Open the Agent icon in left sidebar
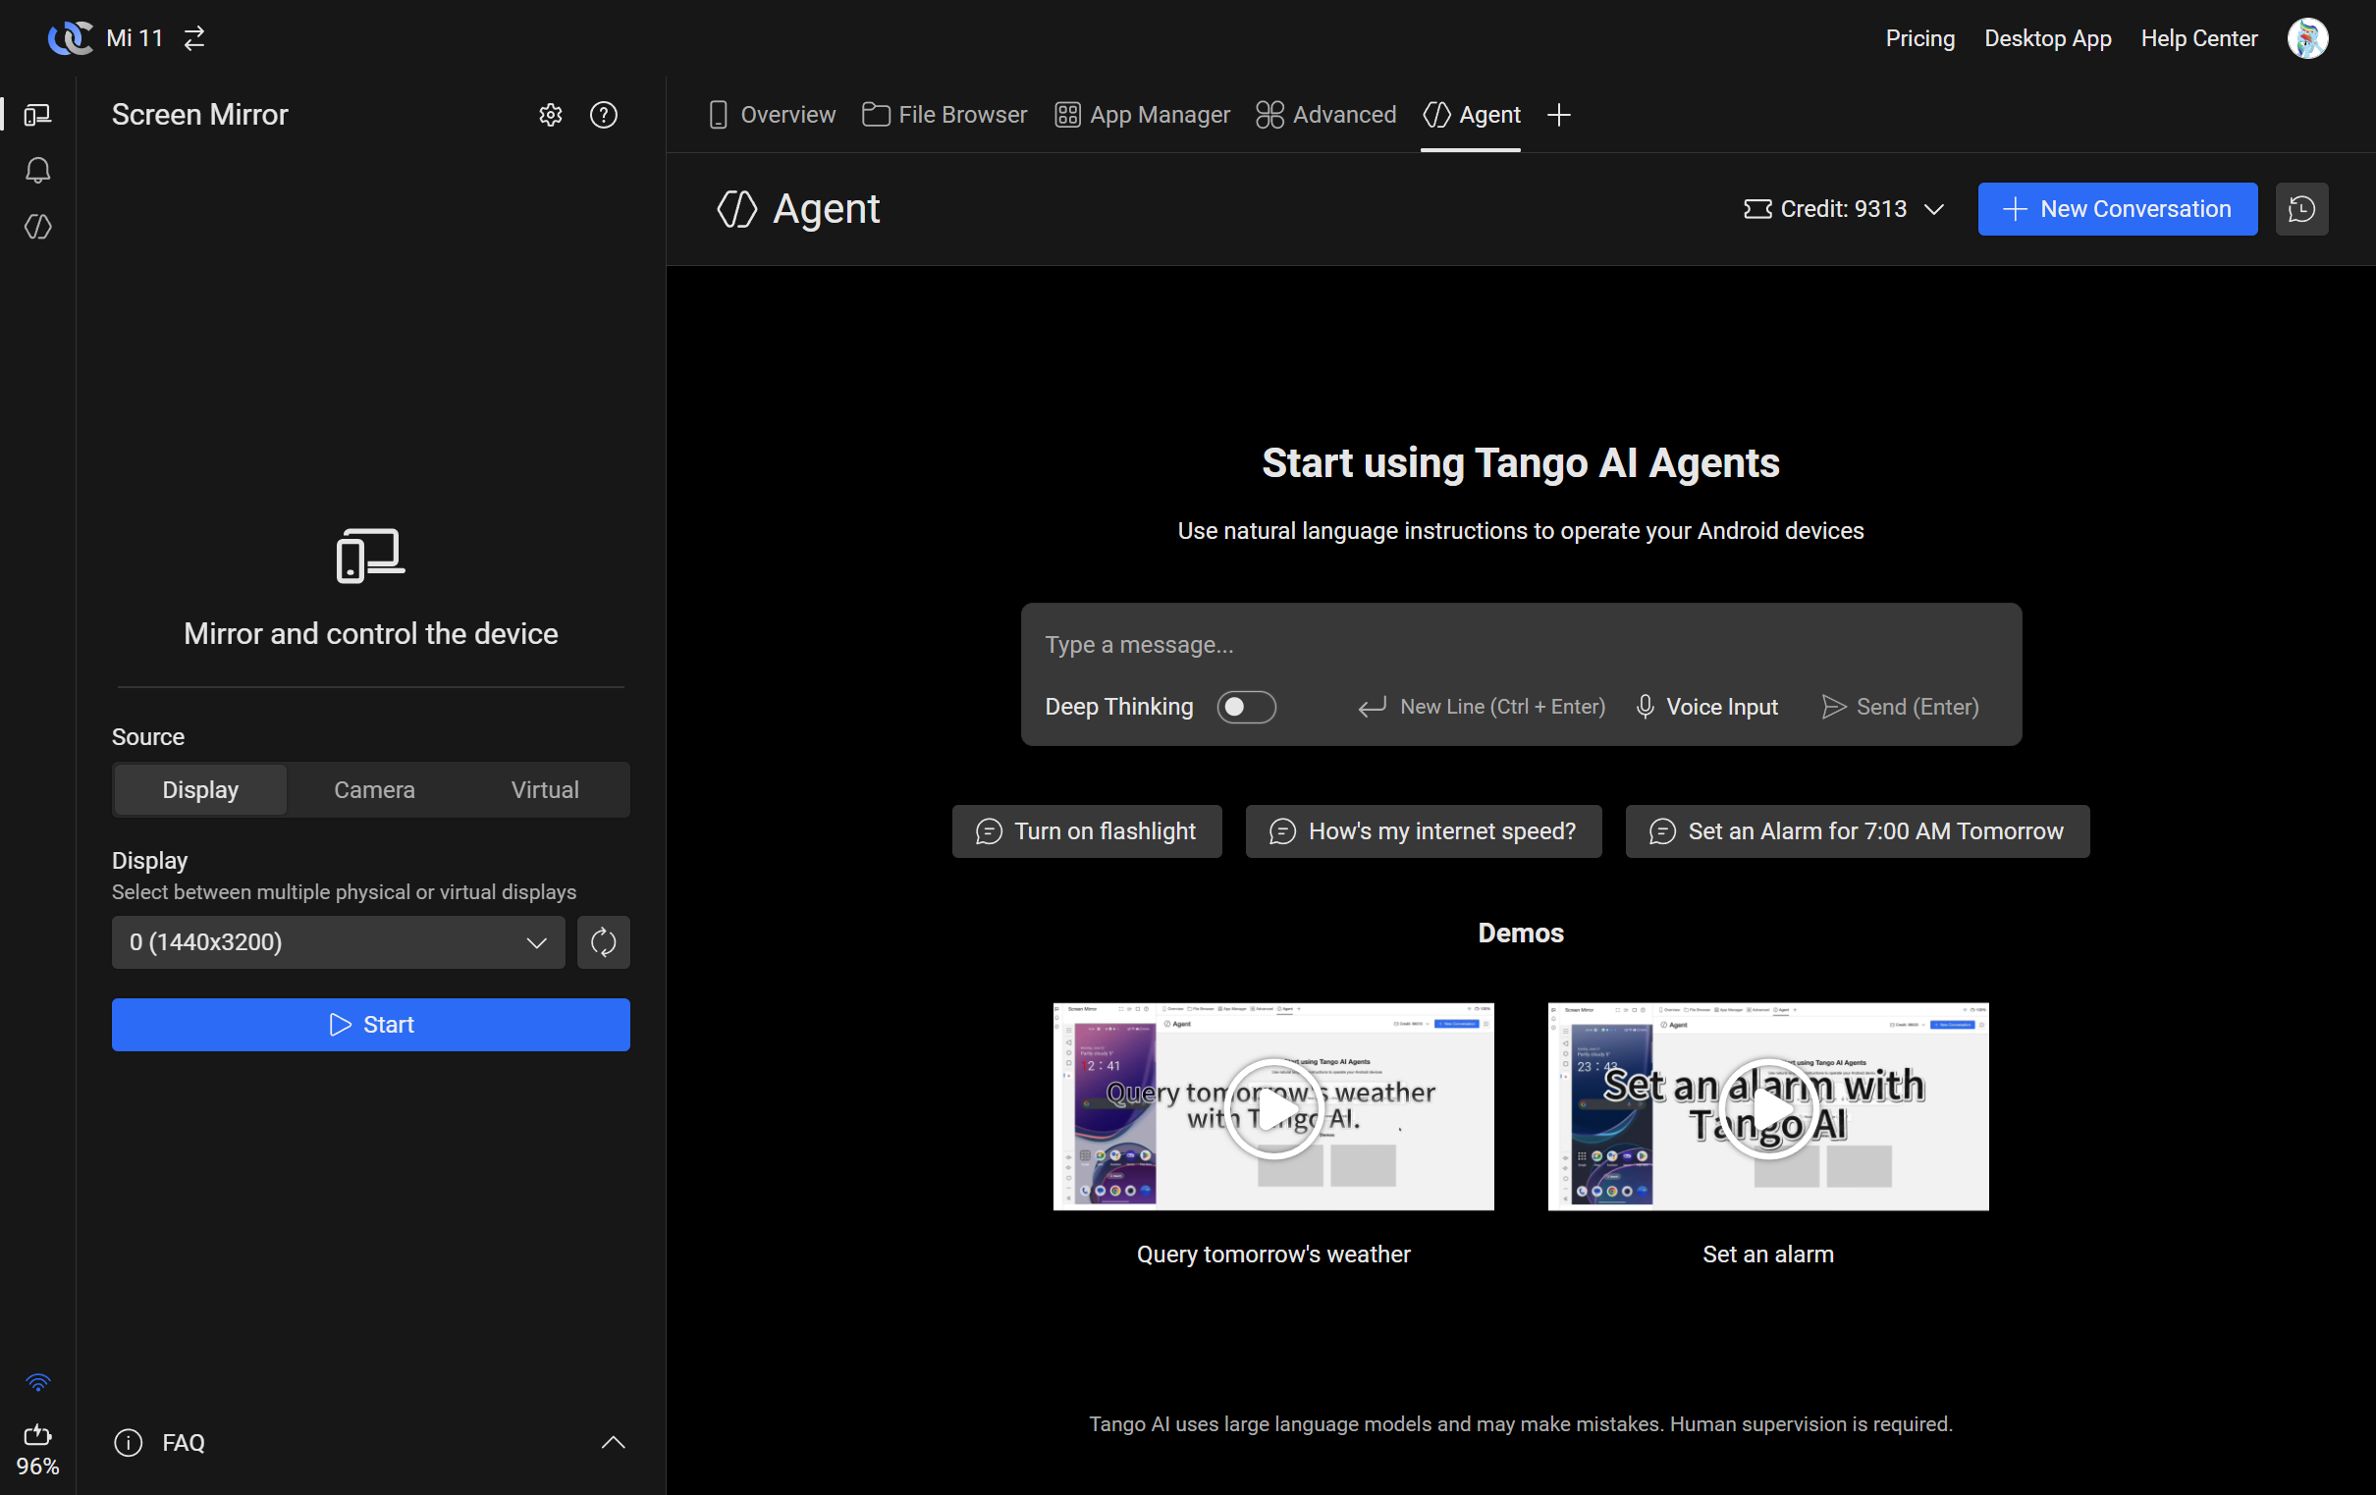 [37, 226]
